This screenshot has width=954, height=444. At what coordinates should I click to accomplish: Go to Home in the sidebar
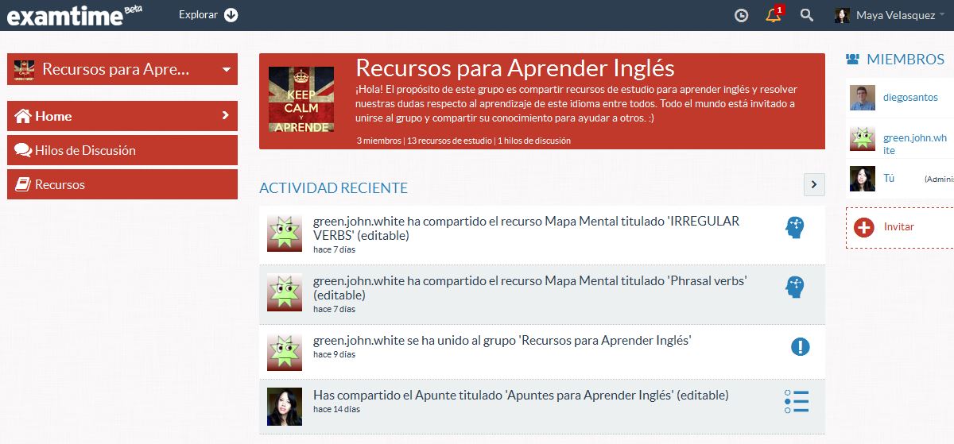(x=122, y=116)
